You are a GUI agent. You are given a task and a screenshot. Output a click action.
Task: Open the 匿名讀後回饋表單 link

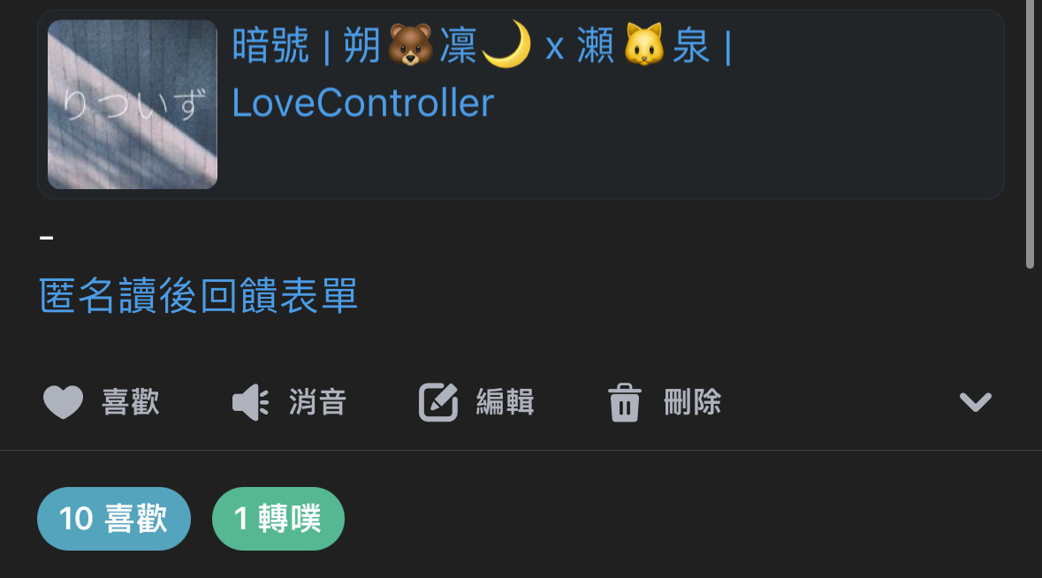(x=198, y=296)
